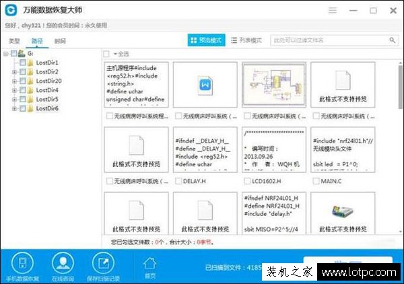Viewport: 404px width, 284px height.
Task: Click the file name filter input field
Action: [327, 40]
